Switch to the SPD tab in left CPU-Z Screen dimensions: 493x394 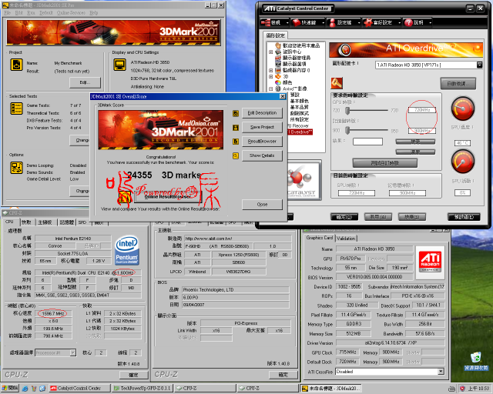[82, 222]
